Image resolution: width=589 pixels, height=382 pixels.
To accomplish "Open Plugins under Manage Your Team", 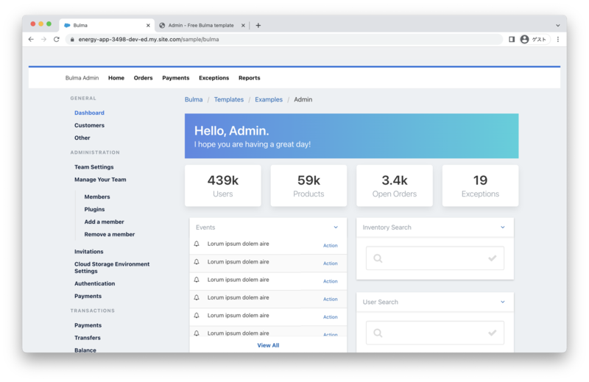I will [x=94, y=209].
